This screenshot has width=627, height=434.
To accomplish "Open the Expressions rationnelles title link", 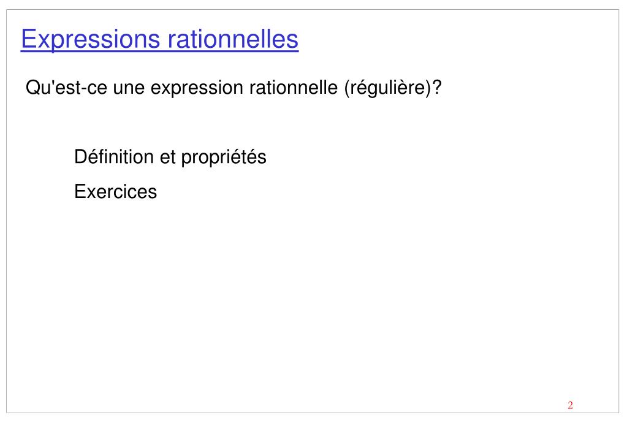I will 159,40.
